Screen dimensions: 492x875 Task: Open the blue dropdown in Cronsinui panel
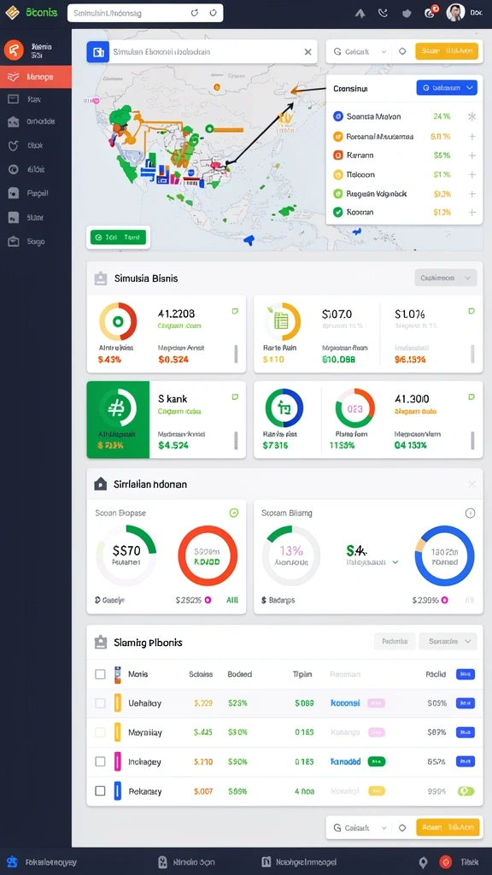[447, 88]
